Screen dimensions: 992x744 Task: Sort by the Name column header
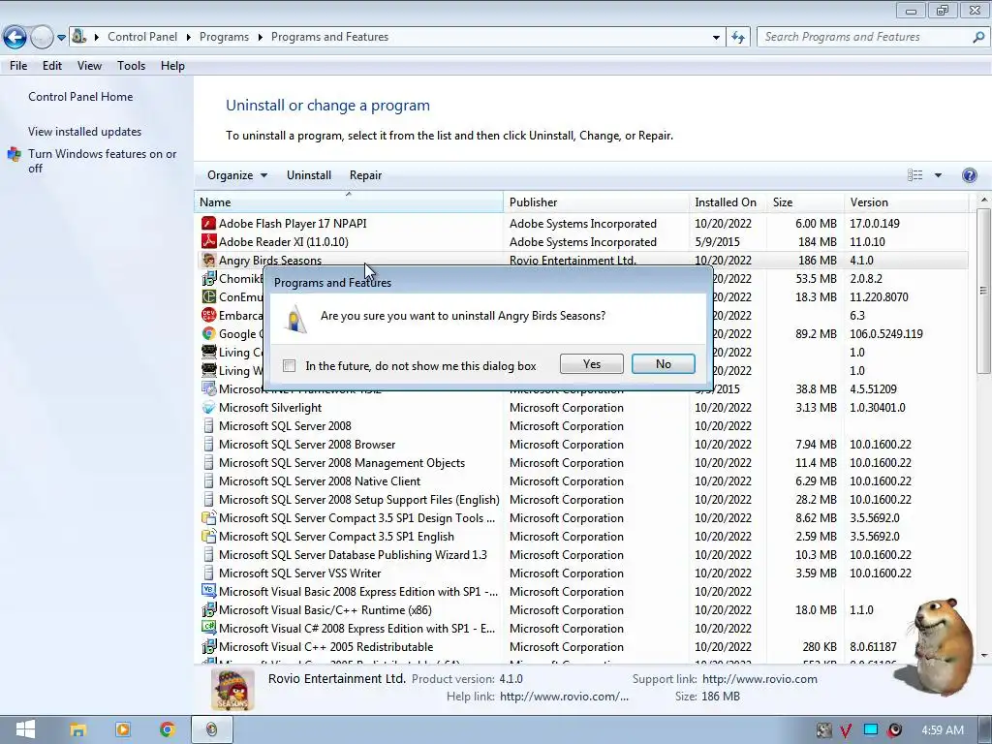(x=349, y=202)
